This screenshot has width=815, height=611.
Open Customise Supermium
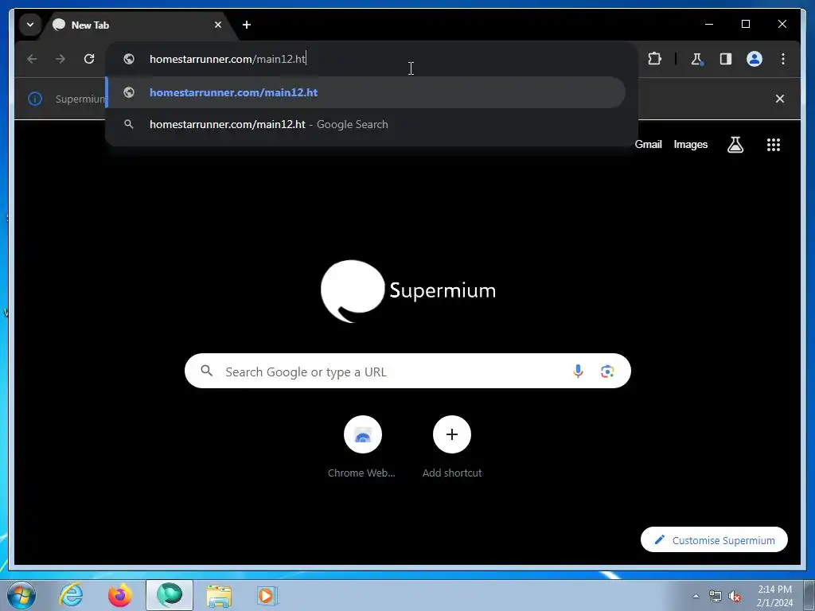(714, 540)
